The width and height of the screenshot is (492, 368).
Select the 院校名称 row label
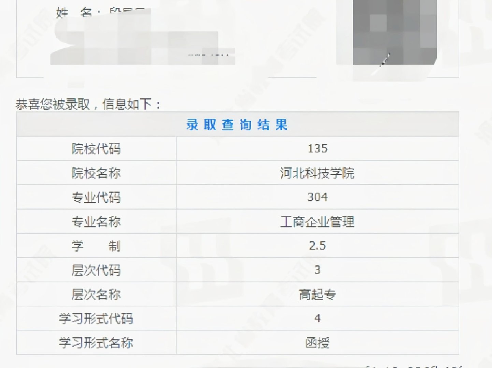coord(97,173)
